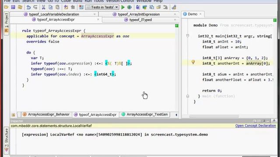This screenshot has width=280, height=157.
Task: Open the Version Control menu
Action: tap(120, 1)
